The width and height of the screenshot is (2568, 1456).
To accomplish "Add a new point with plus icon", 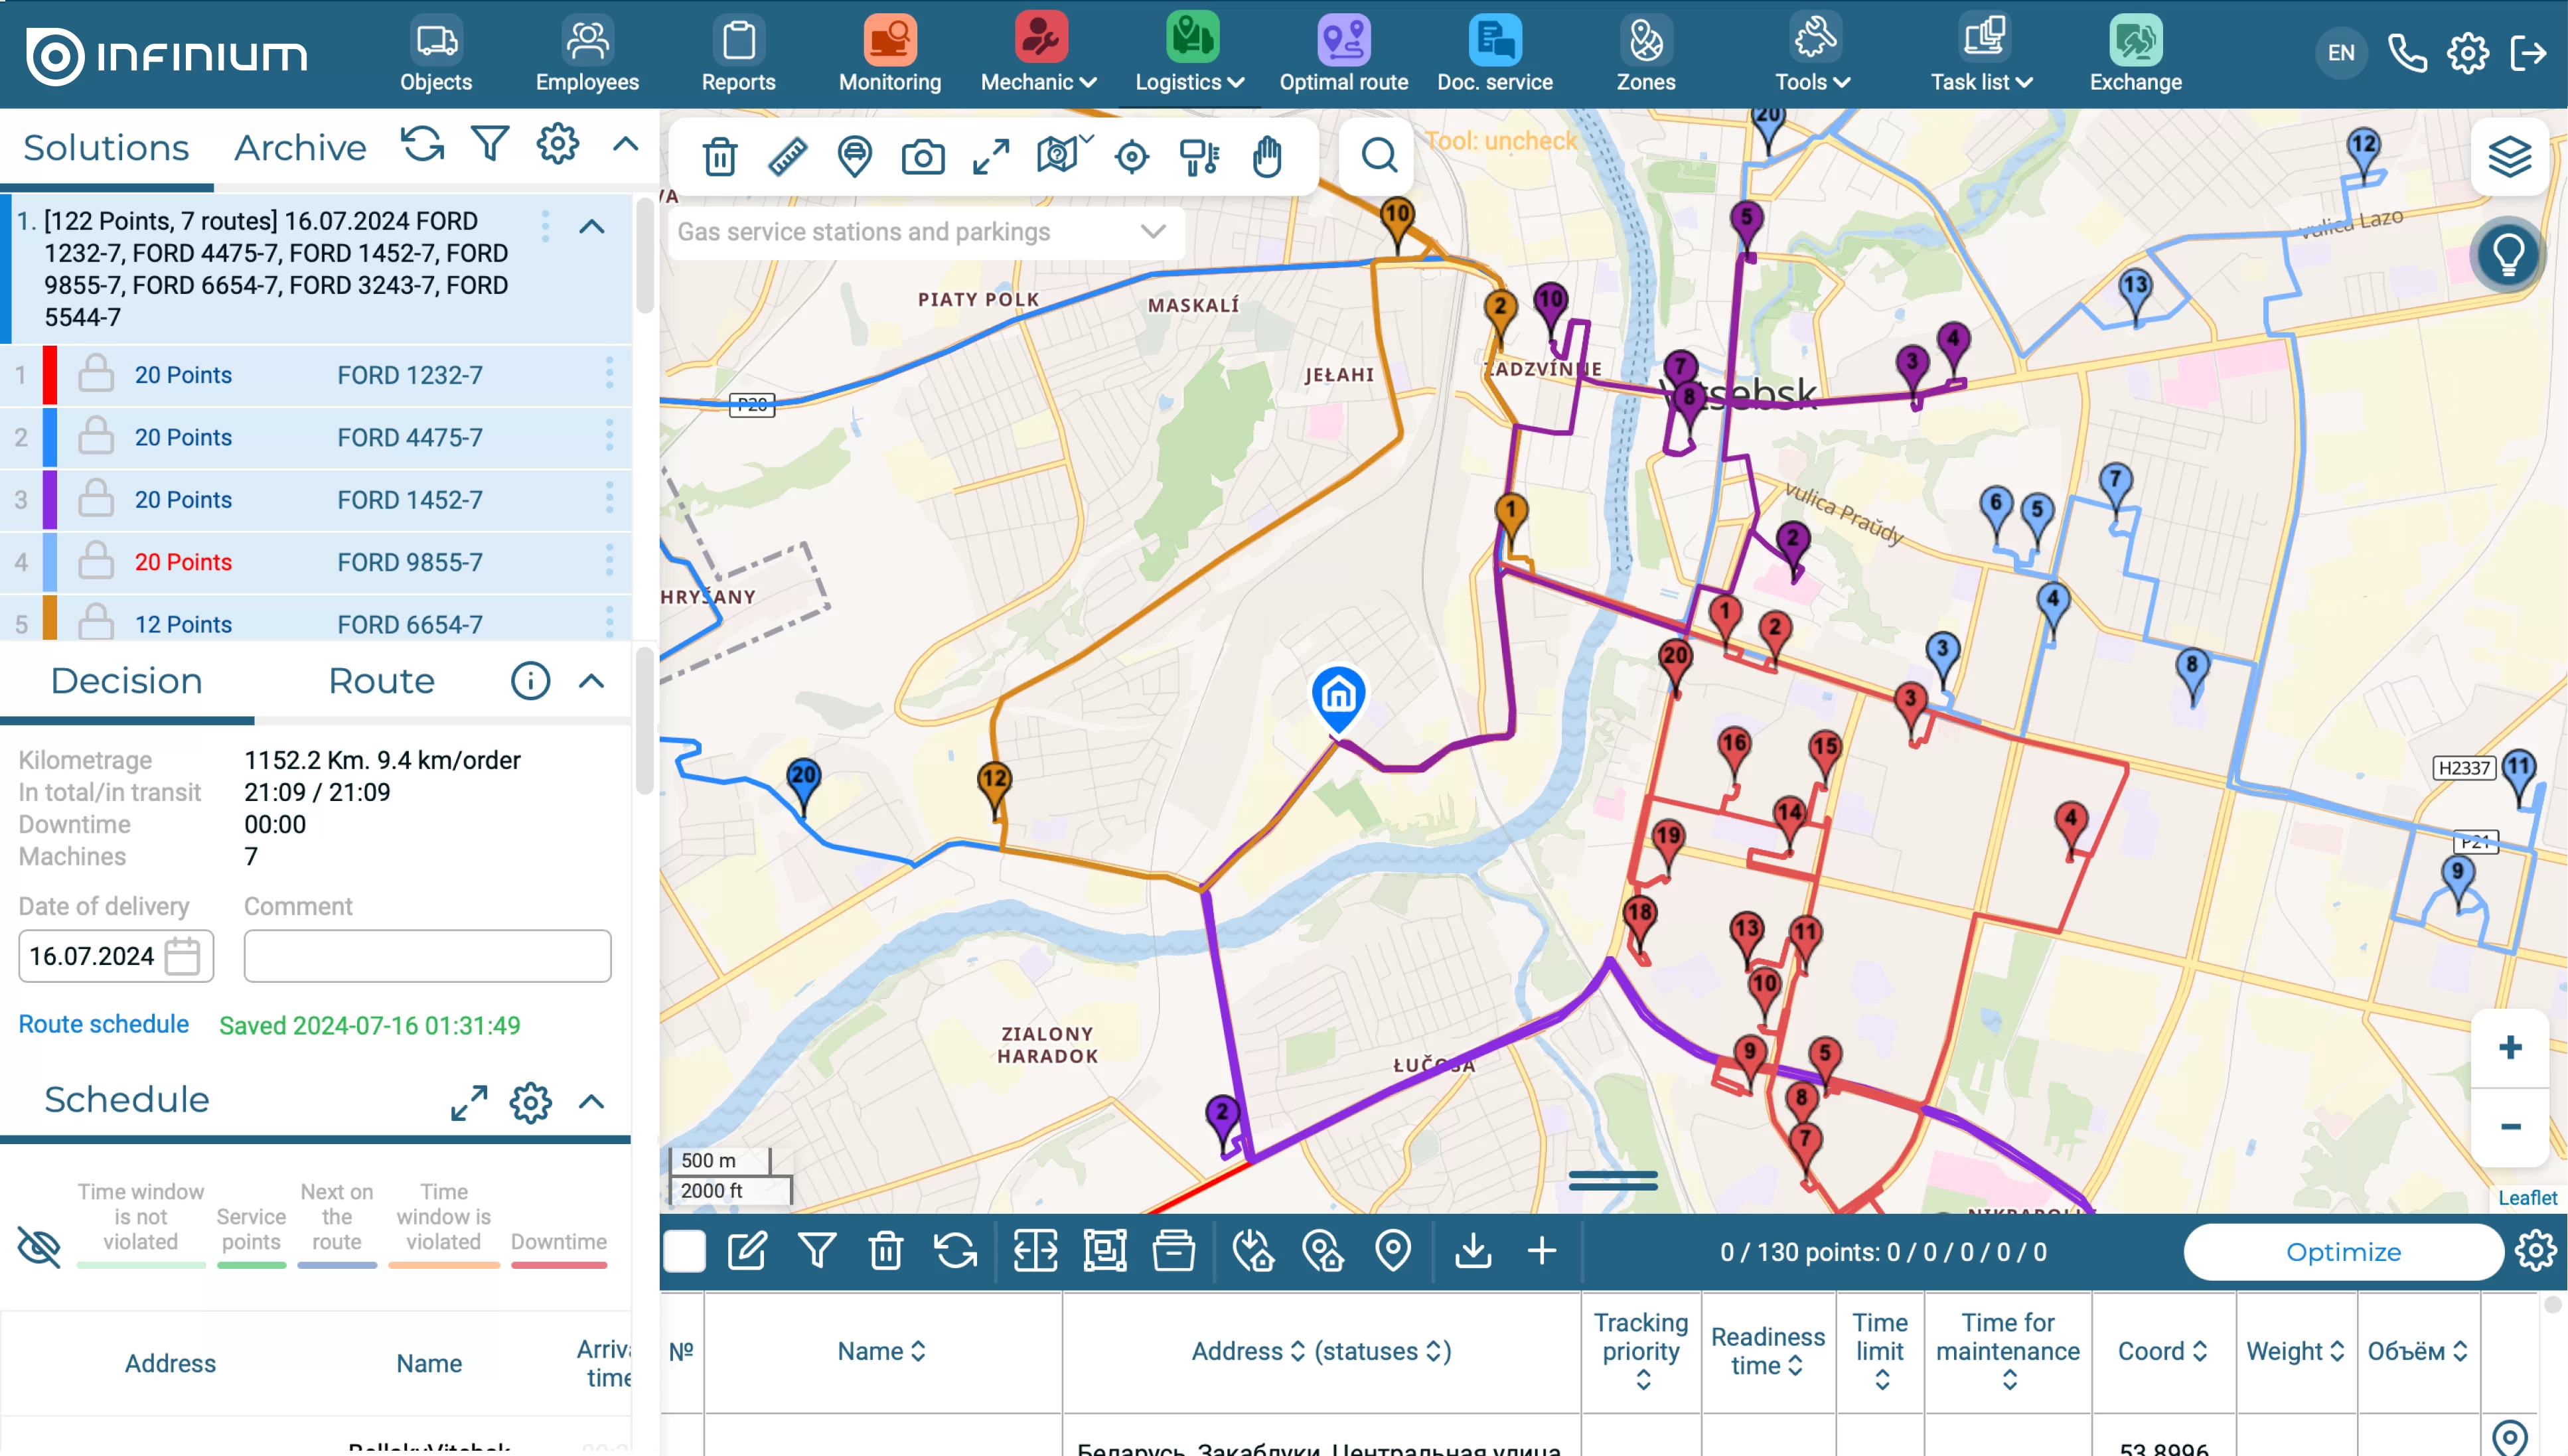I will click(1541, 1251).
